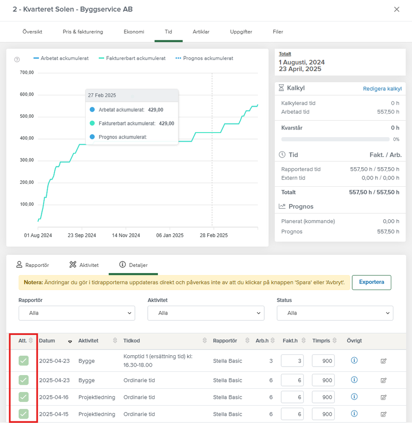Sort by Arb.h column arrows
This screenshot has width=412, height=423.
tap(273, 340)
